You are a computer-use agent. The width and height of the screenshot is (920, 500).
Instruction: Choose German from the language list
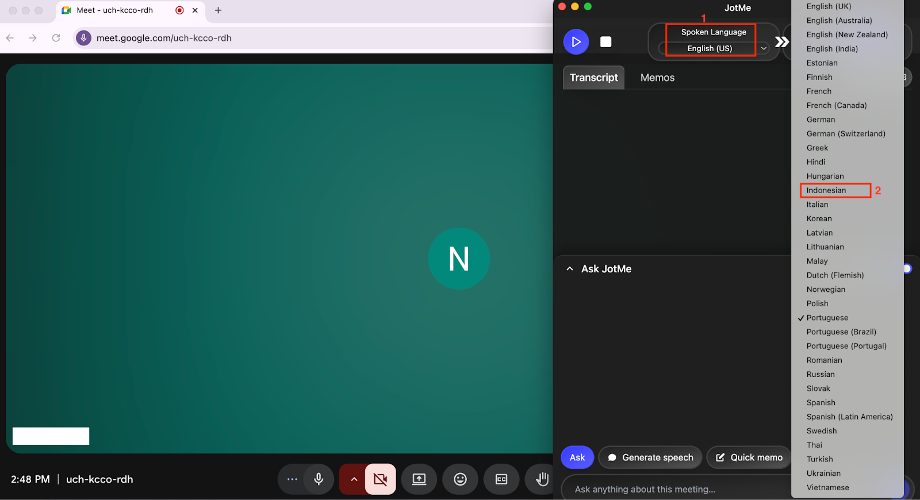tap(821, 120)
